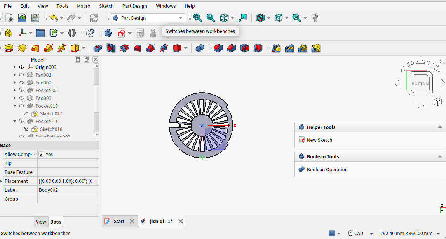The height and width of the screenshot is (239, 446).
Task: Click the Save document icon
Action: pos(35,18)
